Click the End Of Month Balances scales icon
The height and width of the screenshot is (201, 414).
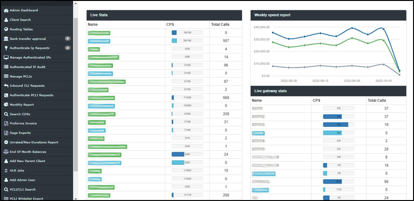(6, 151)
